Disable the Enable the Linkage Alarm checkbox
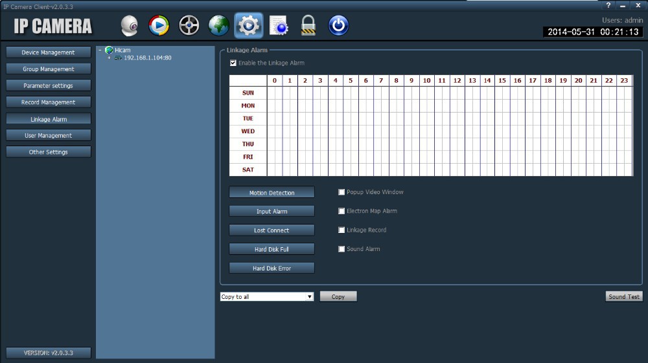 tap(233, 63)
